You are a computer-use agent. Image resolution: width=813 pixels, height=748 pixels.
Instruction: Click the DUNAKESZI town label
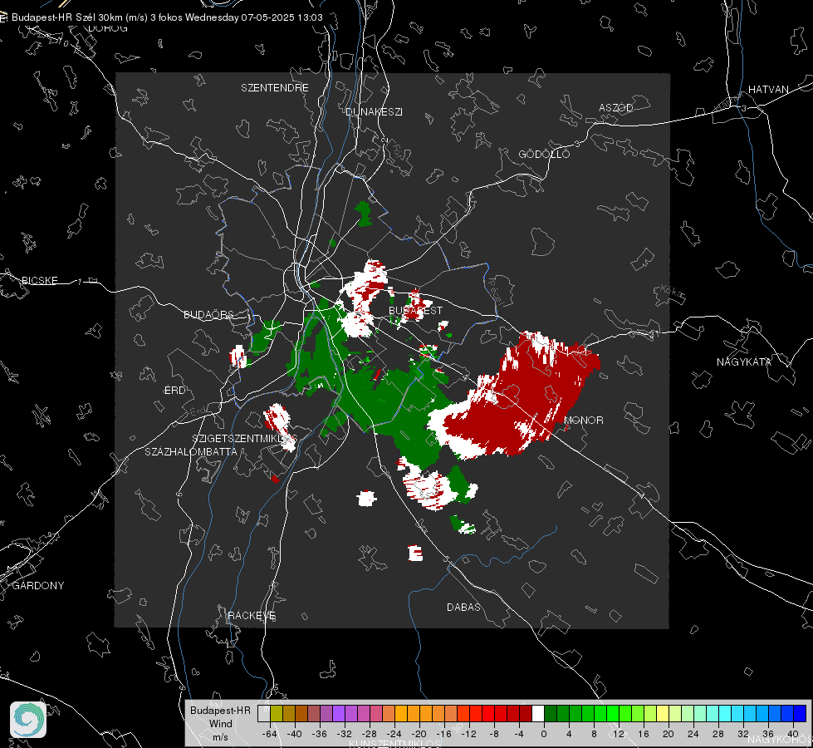click(374, 111)
